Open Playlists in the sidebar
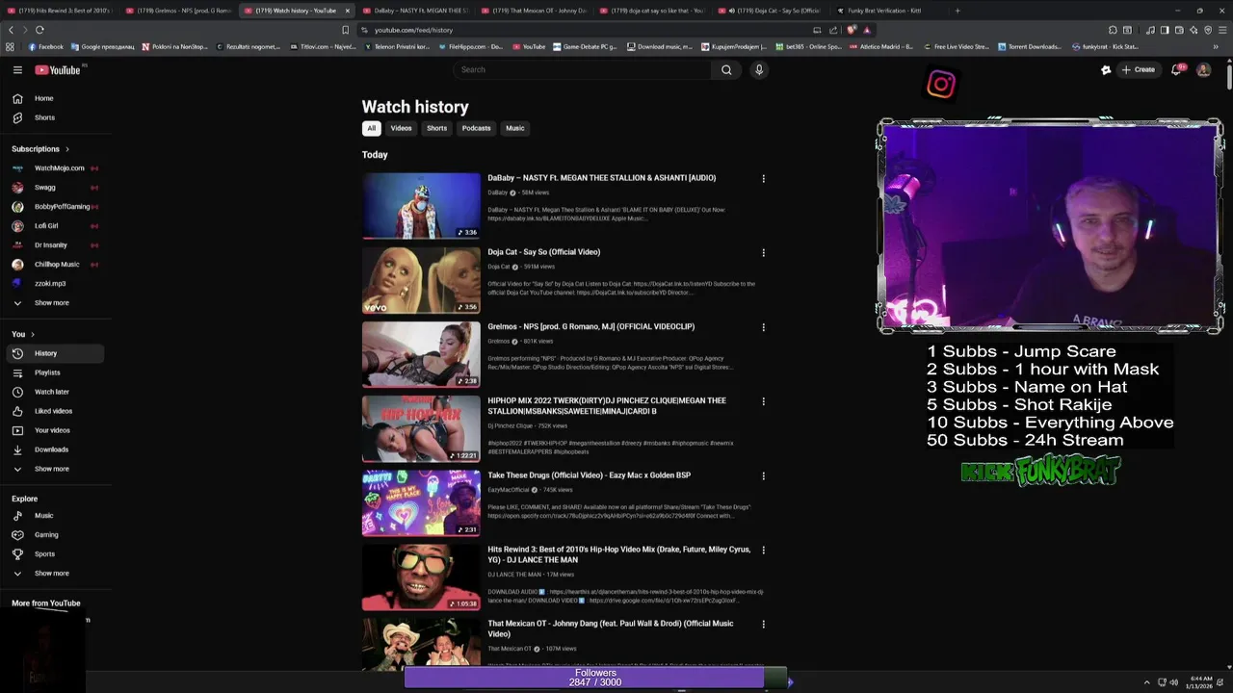This screenshot has width=1233, height=693. 53,372
